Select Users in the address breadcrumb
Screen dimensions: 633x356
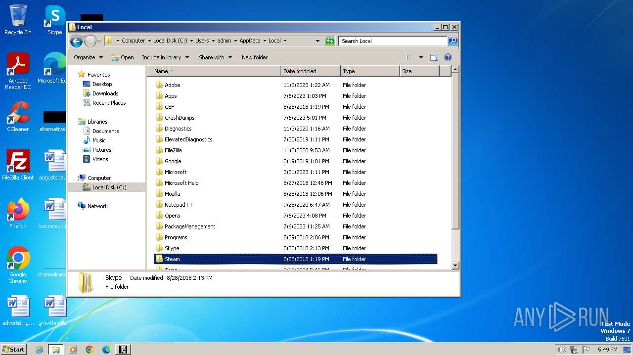point(202,41)
